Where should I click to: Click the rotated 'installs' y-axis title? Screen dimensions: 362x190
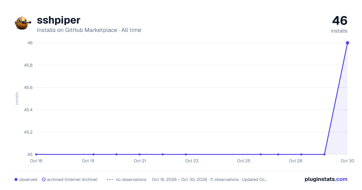(x=17, y=99)
